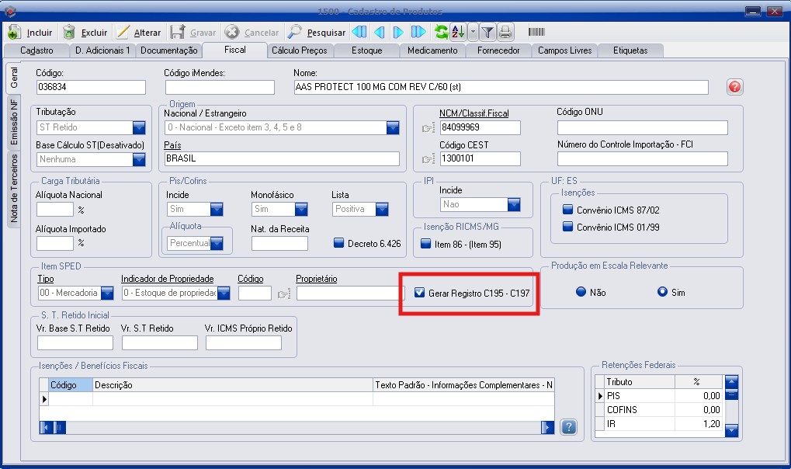Click the Pesquisar search button
Image resolution: width=791 pixels, height=469 pixels.
(317, 33)
